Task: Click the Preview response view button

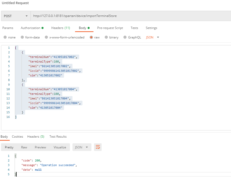Action: (x=40, y=147)
